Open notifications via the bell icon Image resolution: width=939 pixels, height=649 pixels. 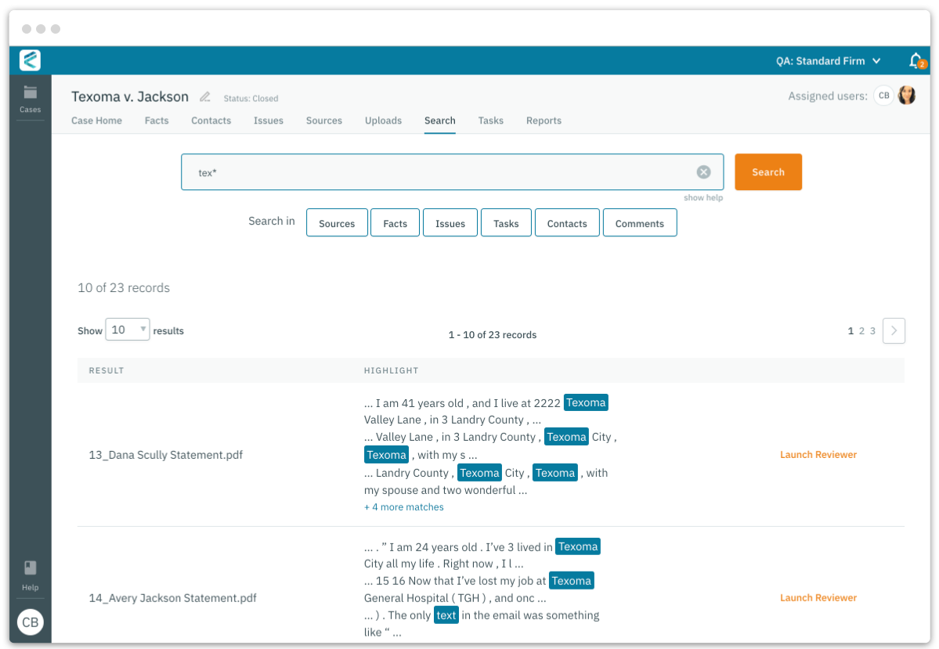(x=915, y=60)
